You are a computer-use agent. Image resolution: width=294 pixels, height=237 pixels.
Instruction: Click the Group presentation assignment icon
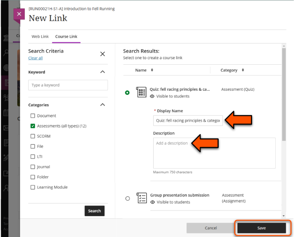coord(141,198)
